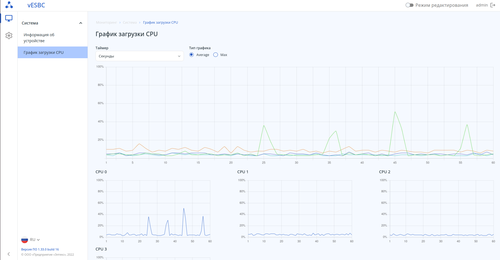
Task: Select the Average chart type
Action: (x=192, y=55)
